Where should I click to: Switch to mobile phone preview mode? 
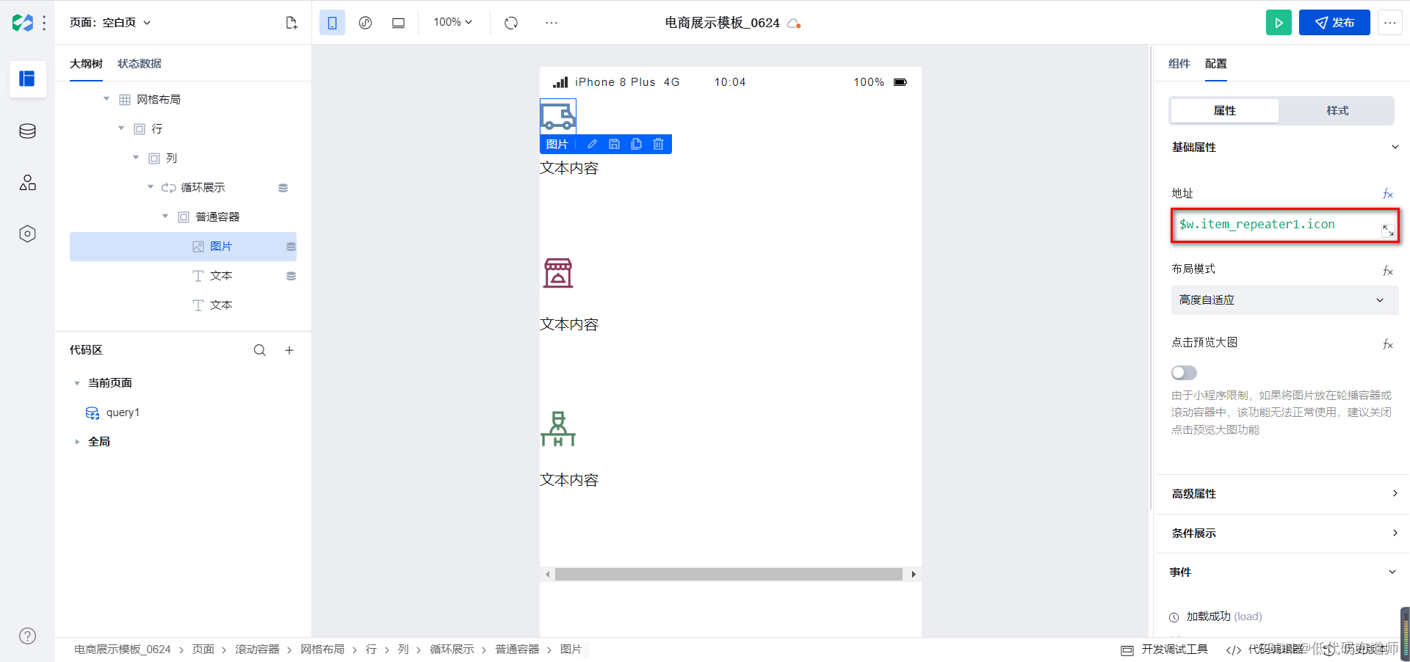(x=332, y=23)
